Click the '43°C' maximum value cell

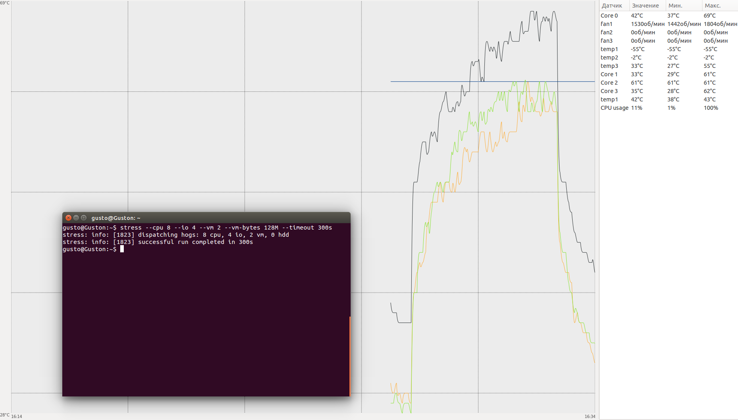point(710,99)
